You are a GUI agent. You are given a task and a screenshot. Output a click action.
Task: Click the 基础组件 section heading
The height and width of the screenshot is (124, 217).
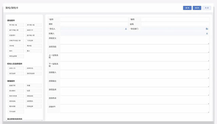click(x=11, y=20)
